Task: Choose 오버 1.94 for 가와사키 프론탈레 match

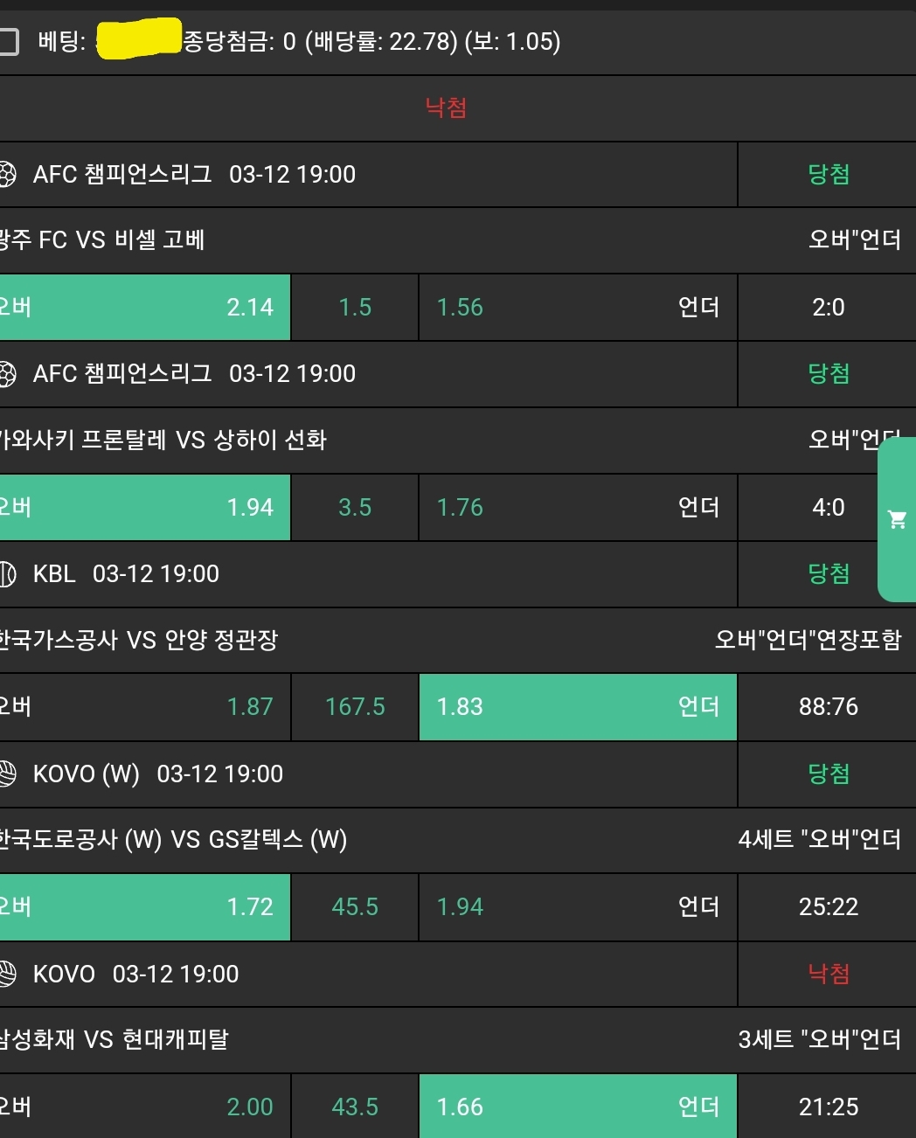Action: 144,508
